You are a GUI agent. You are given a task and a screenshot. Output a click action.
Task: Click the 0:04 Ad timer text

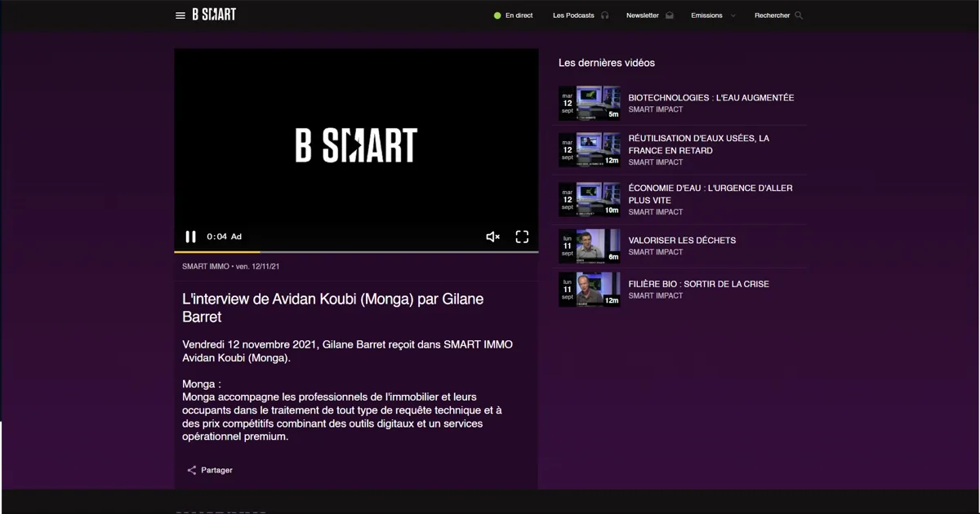(224, 237)
